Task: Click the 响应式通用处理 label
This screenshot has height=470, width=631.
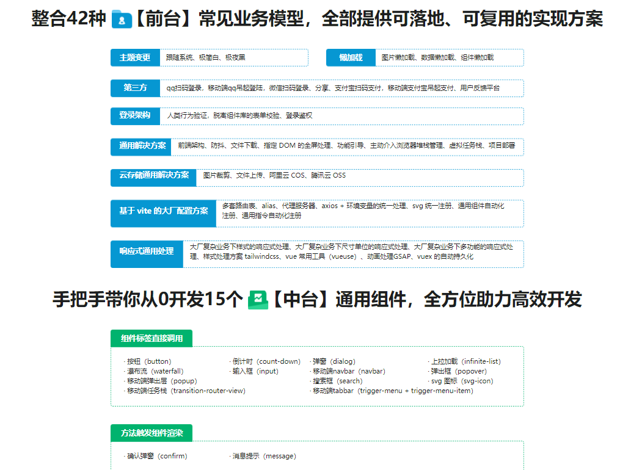Action: tap(147, 251)
